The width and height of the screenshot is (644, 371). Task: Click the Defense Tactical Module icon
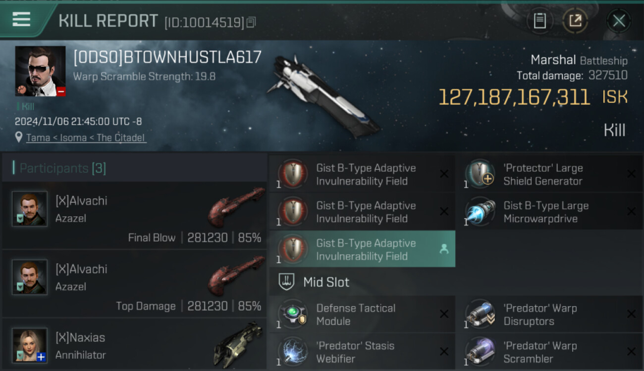click(x=293, y=315)
